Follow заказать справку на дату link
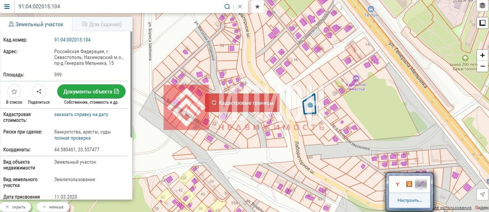The image size is (489, 212). point(81,114)
